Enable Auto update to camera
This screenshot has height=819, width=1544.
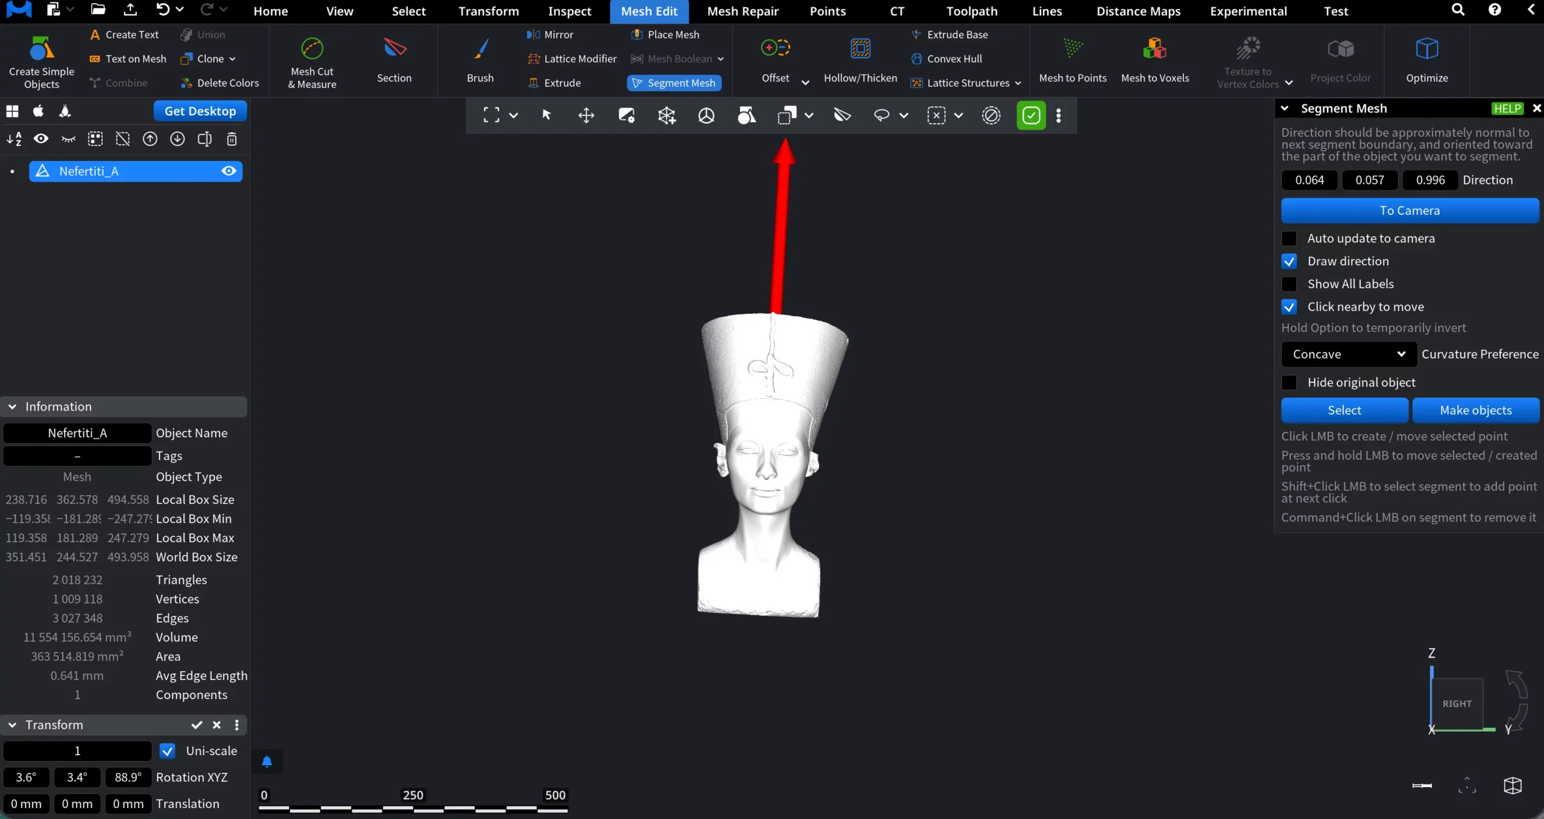[1289, 238]
